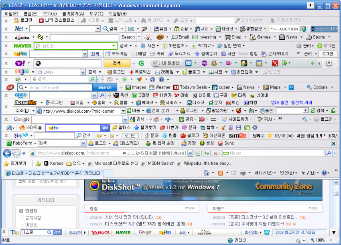Click the IE back arrow button
341x245 pixels.
coord(7,153)
